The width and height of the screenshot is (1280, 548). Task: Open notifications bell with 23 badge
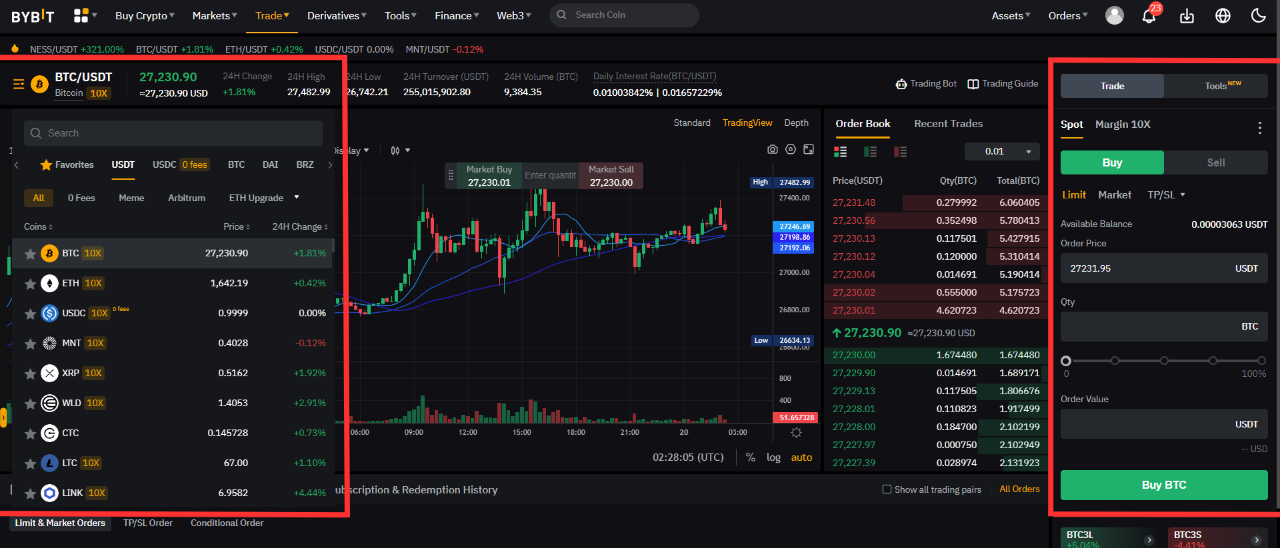(1149, 16)
